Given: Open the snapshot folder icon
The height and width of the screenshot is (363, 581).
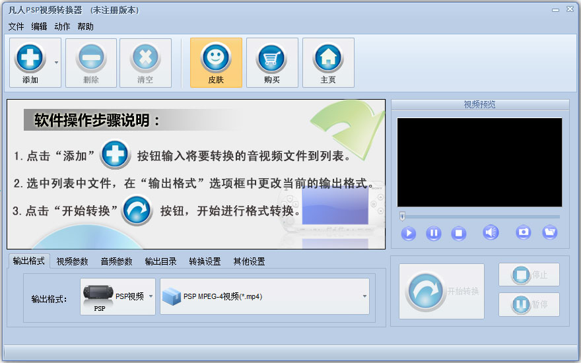Looking at the screenshot, I should (549, 232).
